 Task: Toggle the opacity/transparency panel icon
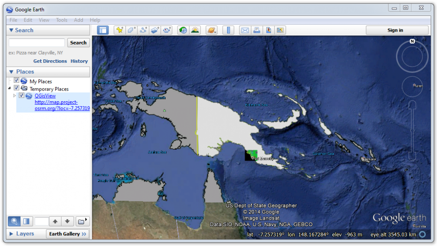(26, 222)
